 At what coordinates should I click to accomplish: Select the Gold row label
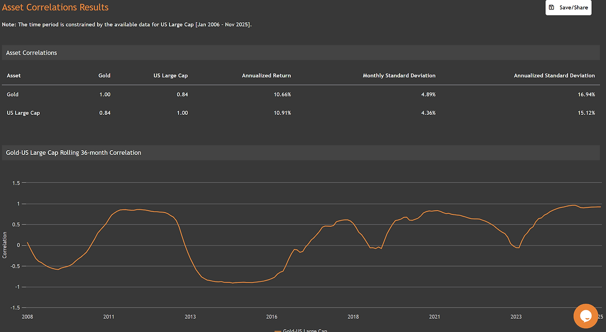13,94
